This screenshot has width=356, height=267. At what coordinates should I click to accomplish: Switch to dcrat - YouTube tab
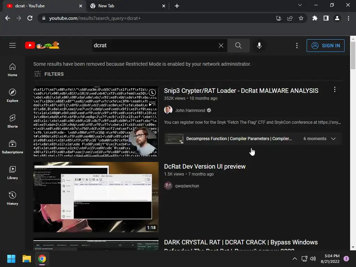pos(44,6)
